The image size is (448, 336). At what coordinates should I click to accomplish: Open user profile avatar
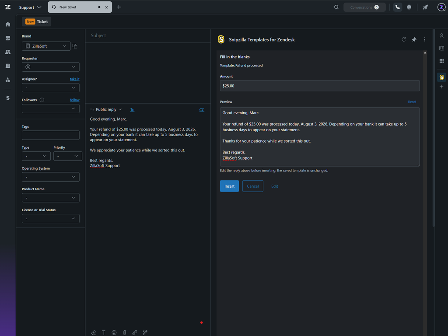441,7
